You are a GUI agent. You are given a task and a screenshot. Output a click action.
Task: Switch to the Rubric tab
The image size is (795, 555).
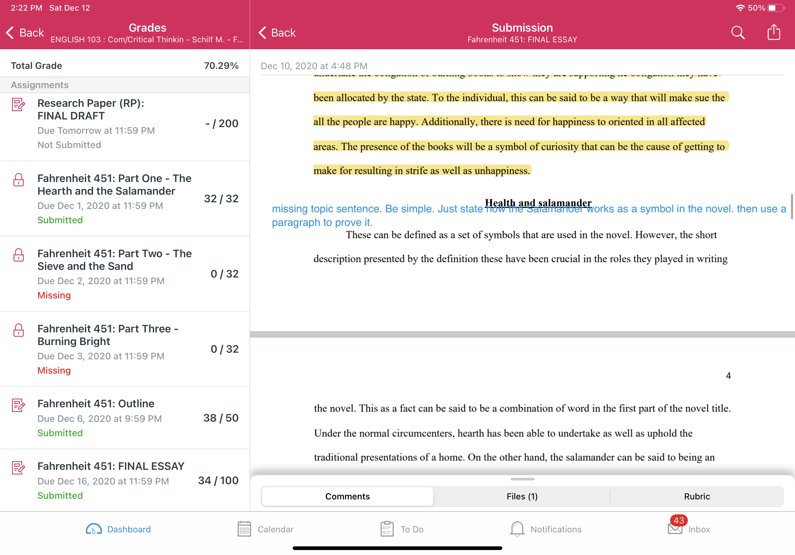point(697,496)
